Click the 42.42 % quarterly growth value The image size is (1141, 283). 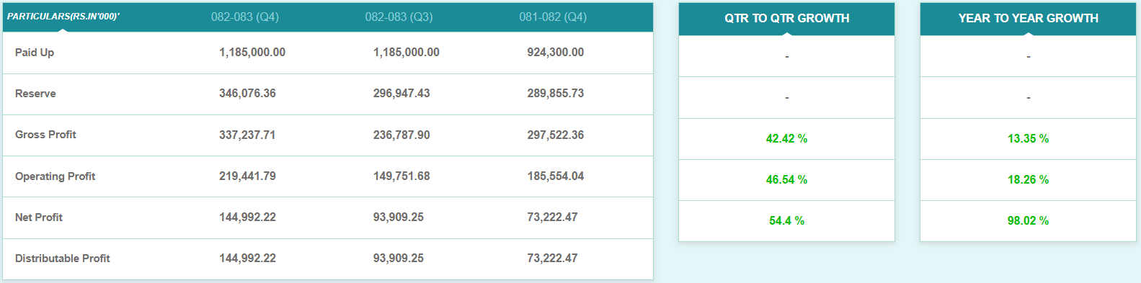tap(787, 139)
